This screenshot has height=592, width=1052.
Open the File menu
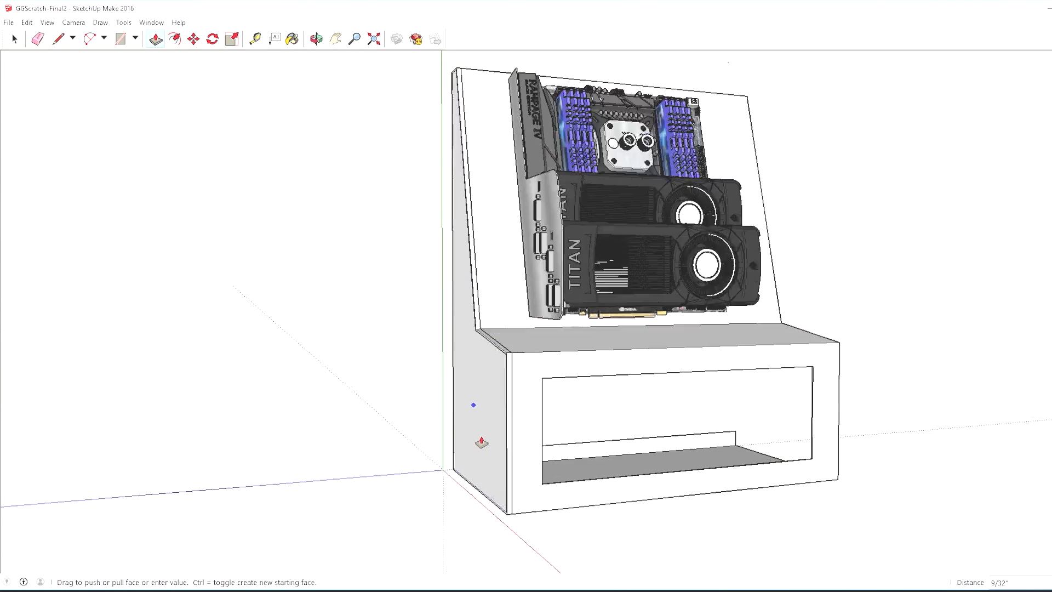click(x=8, y=22)
